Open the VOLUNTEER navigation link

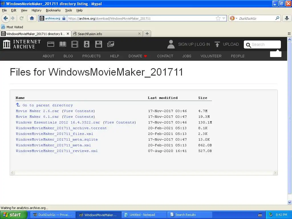(x=211, y=56)
